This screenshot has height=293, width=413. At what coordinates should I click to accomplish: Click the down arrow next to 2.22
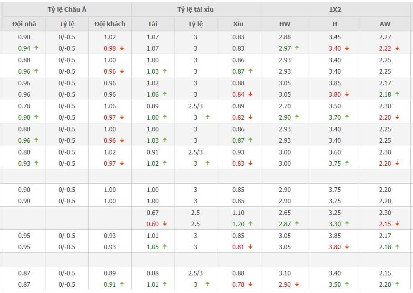click(397, 48)
